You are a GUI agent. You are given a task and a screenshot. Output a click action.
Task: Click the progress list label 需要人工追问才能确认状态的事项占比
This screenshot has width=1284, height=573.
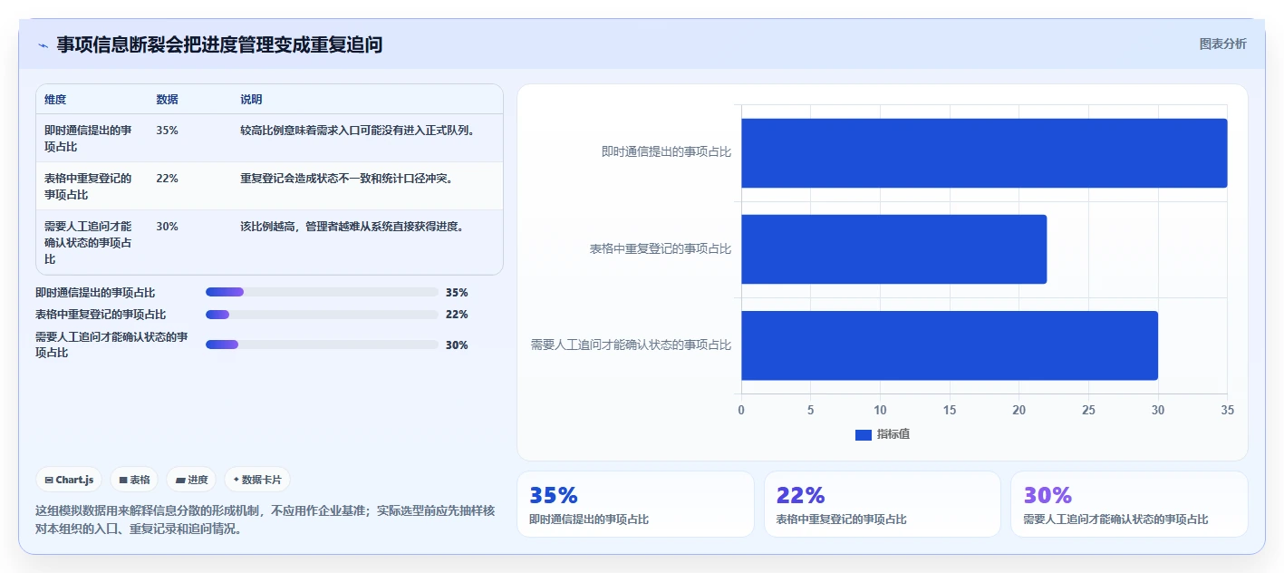[112, 345]
